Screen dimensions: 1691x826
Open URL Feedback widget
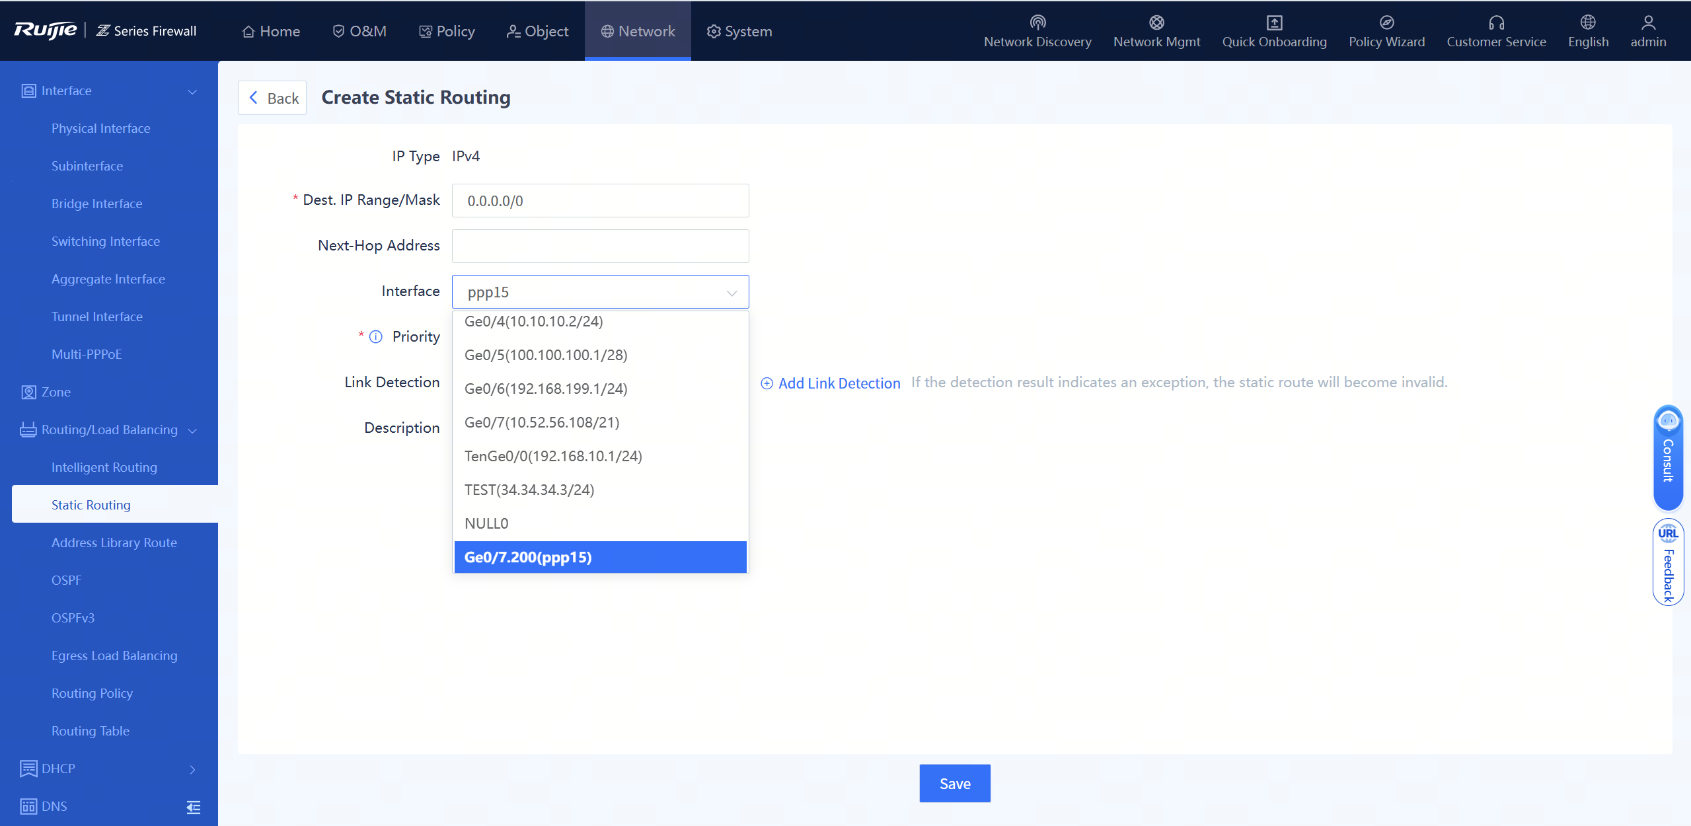click(x=1668, y=562)
